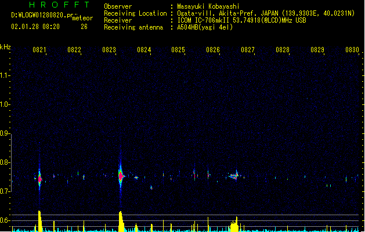Click the meteor count value 26

[84, 27]
